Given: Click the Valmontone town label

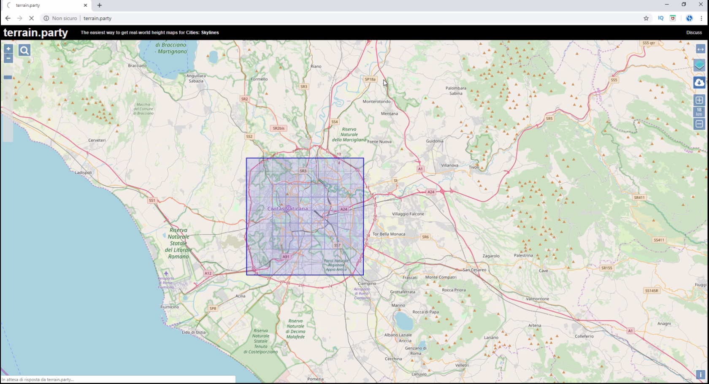Looking at the screenshot, I should coord(538,299).
